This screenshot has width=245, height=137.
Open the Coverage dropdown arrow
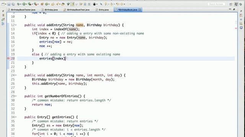32,4
